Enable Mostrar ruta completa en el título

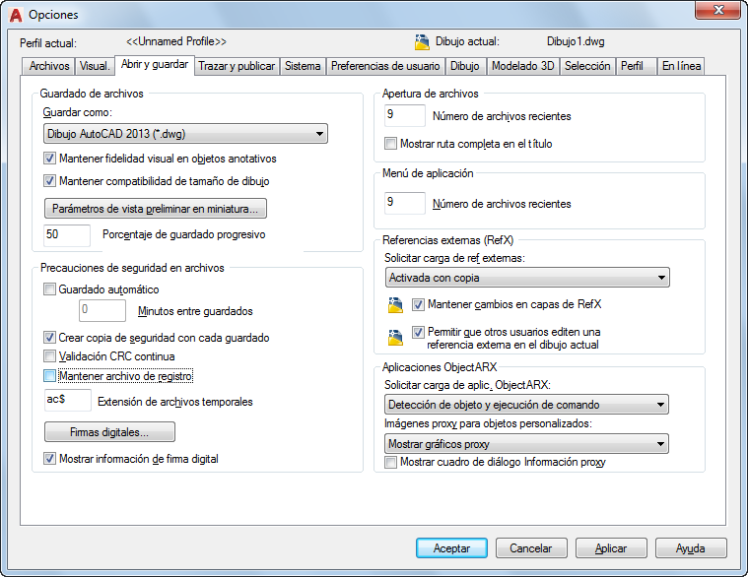tap(390, 144)
